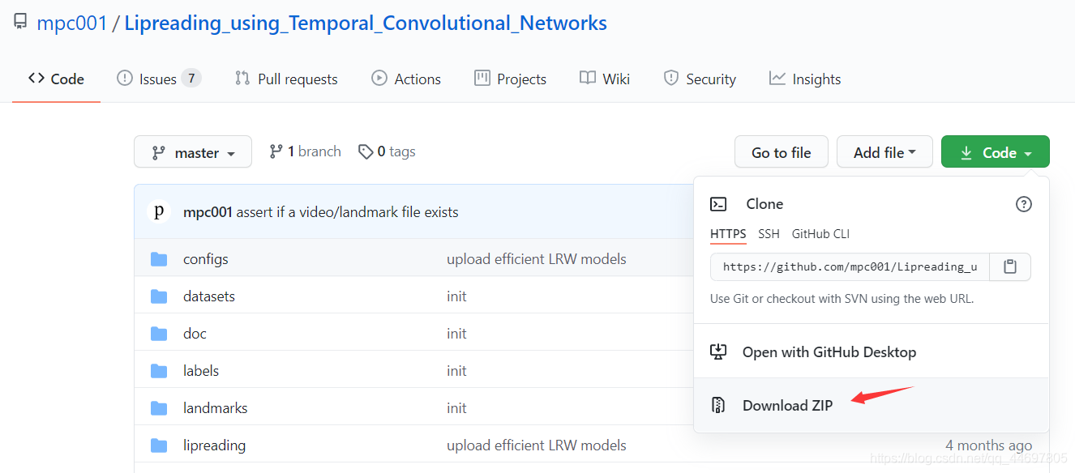Open the Actions tab
Screen dimensions: 1075x473
[x=406, y=79]
